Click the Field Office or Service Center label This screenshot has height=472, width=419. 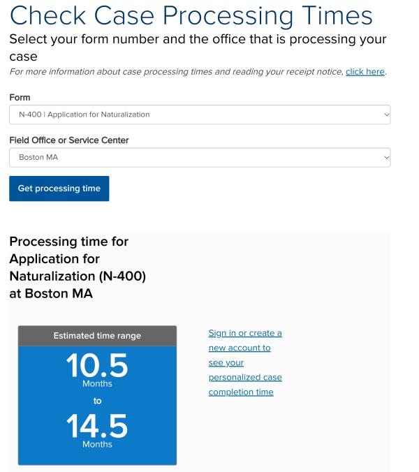[69, 140]
